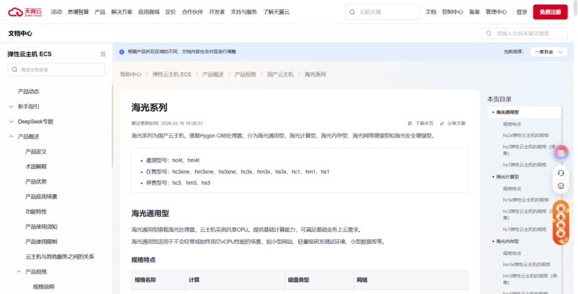Open the 解决方案 menu

122,12
